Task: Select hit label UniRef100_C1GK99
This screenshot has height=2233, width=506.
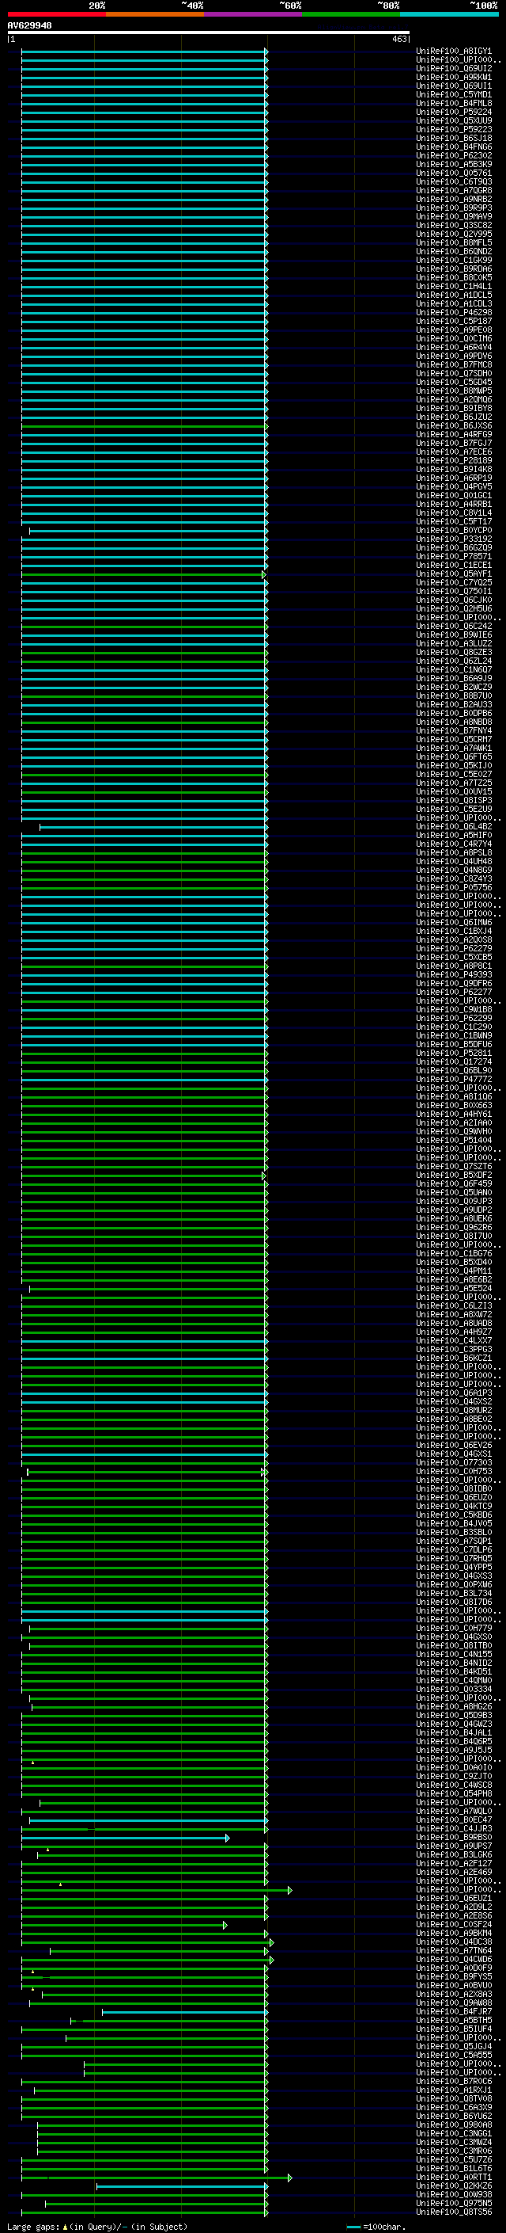Action: click(x=454, y=260)
